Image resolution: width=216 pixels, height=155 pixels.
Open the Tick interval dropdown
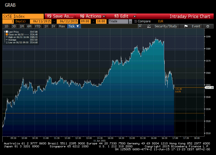74,26
